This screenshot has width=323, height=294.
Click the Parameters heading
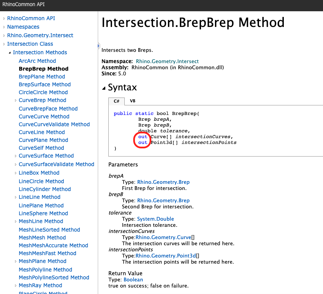(123, 164)
